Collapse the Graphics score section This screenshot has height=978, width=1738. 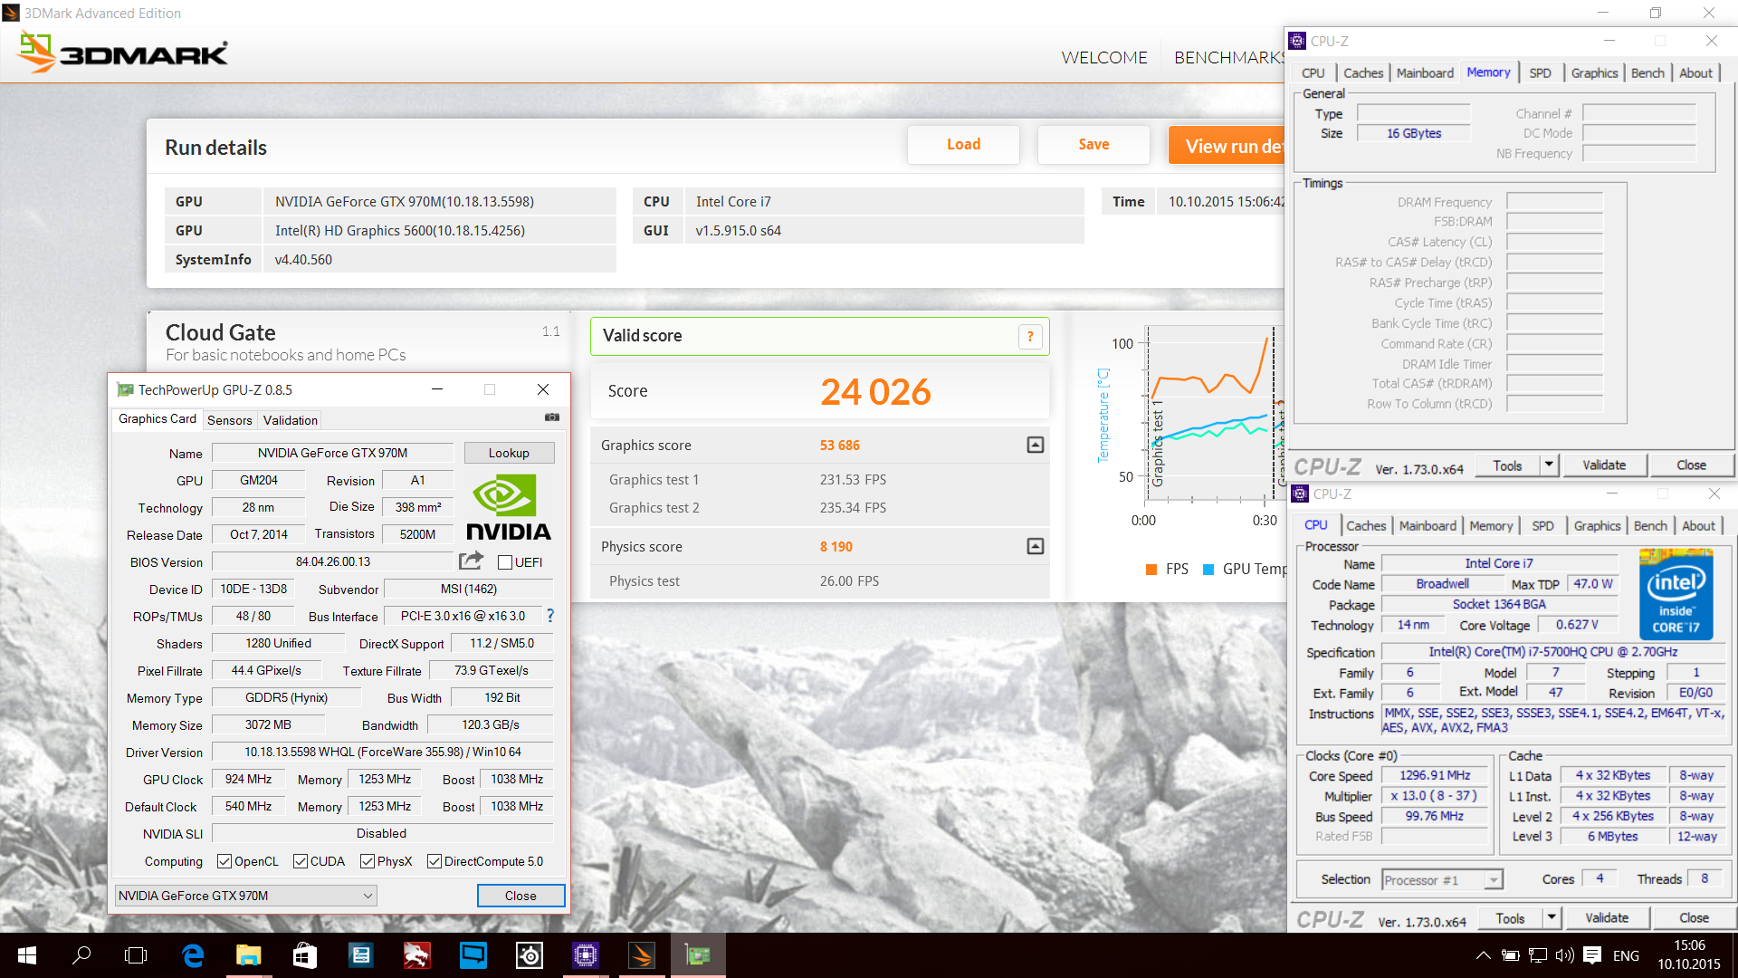point(1036,445)
